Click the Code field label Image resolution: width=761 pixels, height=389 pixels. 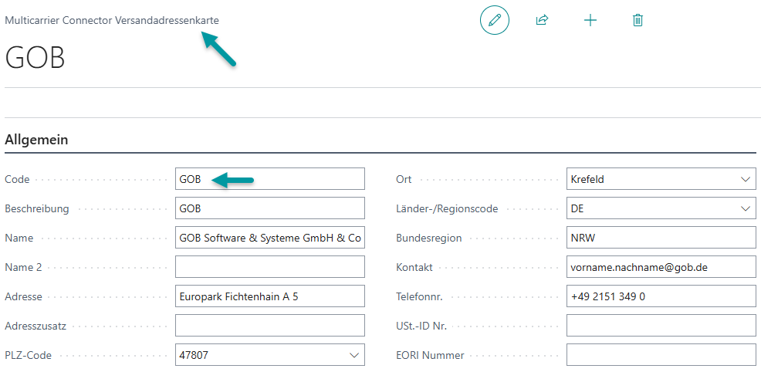click(17, 179)
